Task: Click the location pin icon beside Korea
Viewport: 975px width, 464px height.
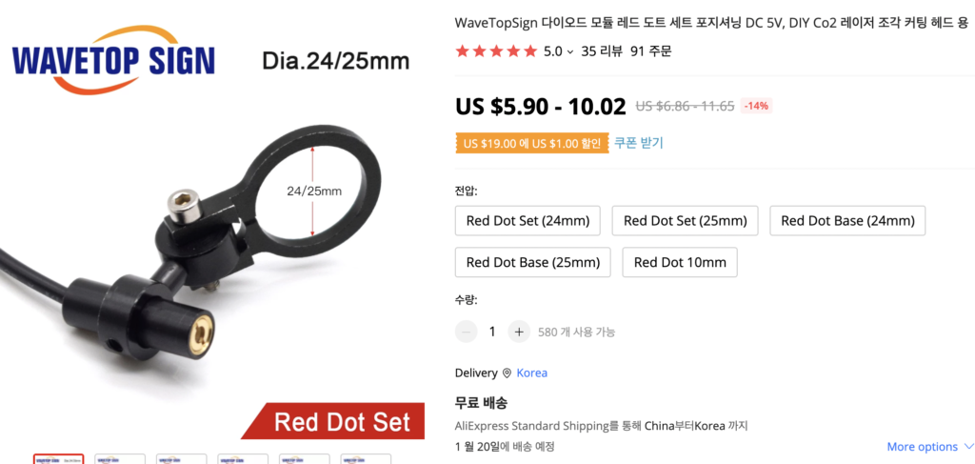Action: coord(507,373)
